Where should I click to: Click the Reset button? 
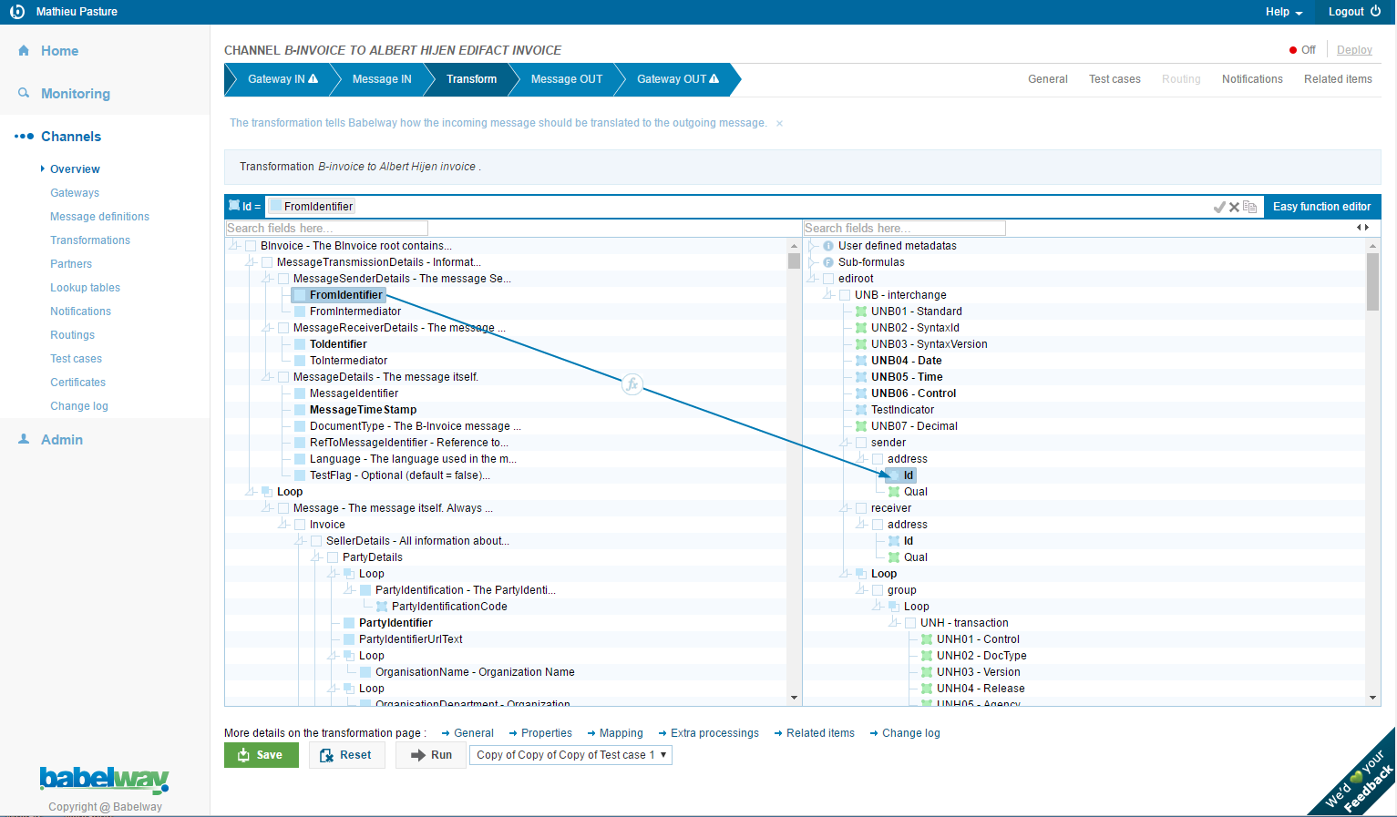coord(346,755)
